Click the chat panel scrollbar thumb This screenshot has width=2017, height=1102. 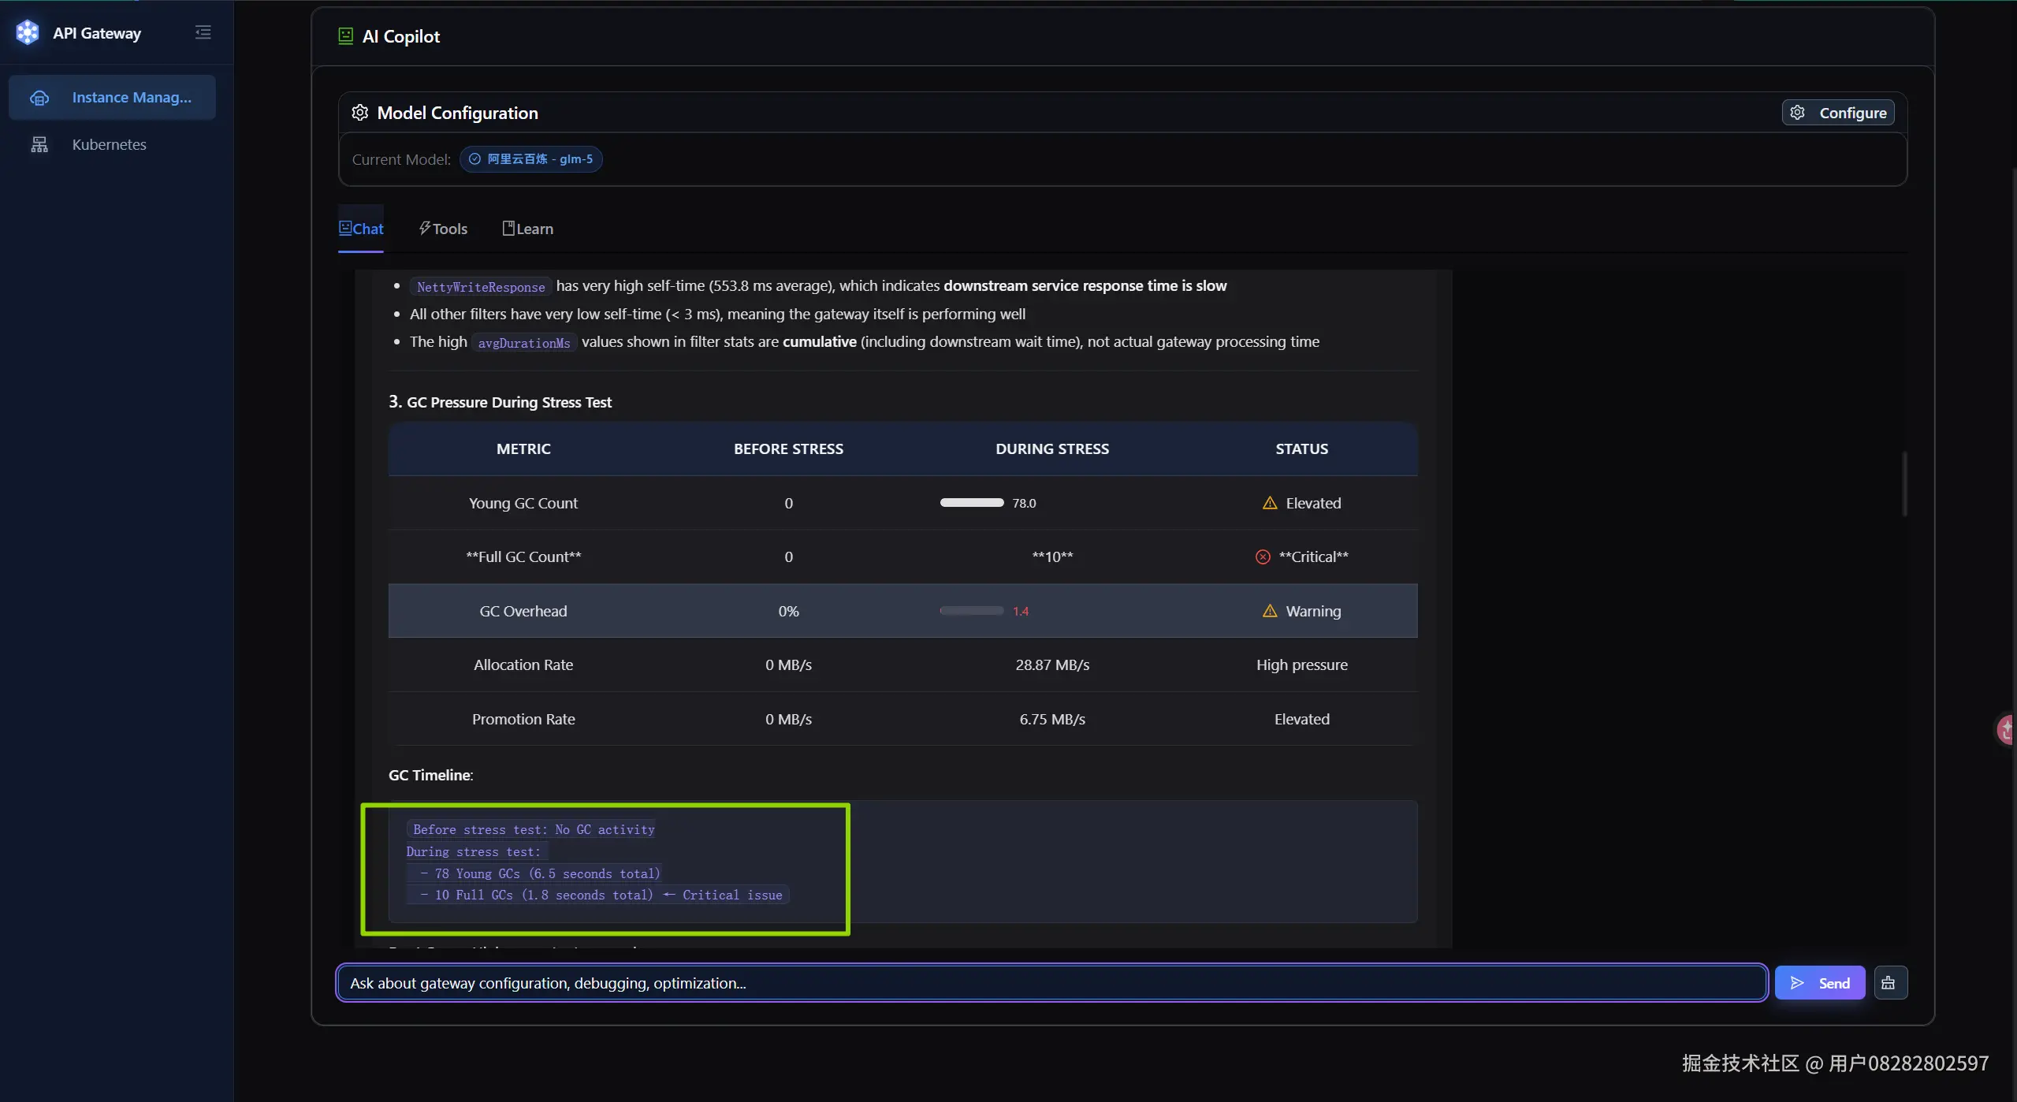click(x=1904, y=484)
